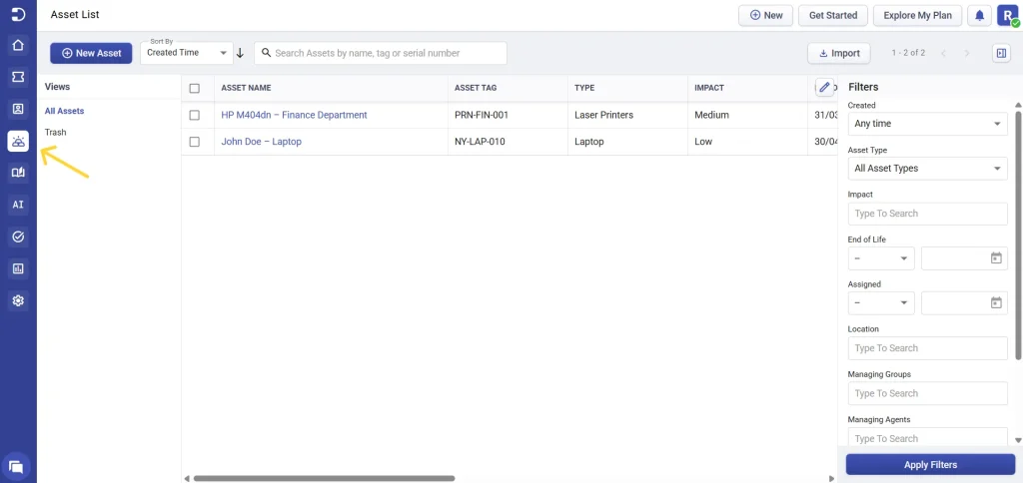Click the New button in the header
Screen dimensions: 1023x483
765,16
